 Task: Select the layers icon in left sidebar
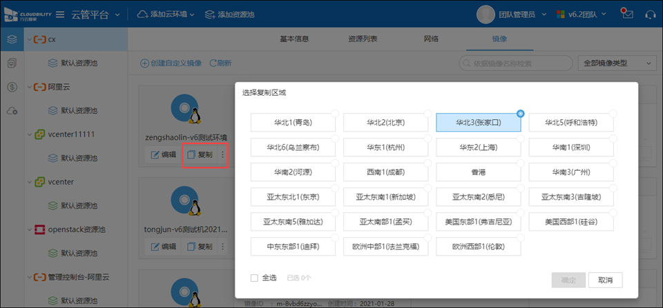click(x=12, y=39)
